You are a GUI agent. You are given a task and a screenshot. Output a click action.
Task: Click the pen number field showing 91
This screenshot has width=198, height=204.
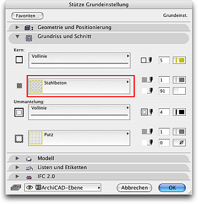tap(164, 91)
